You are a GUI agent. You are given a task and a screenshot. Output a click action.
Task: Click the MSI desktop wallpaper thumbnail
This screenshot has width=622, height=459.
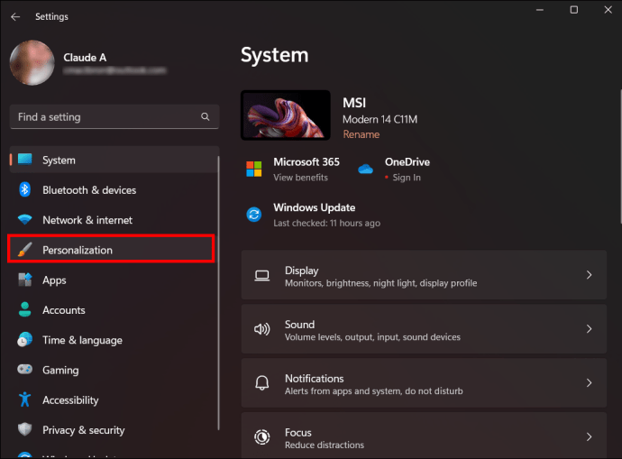(286, 115)
